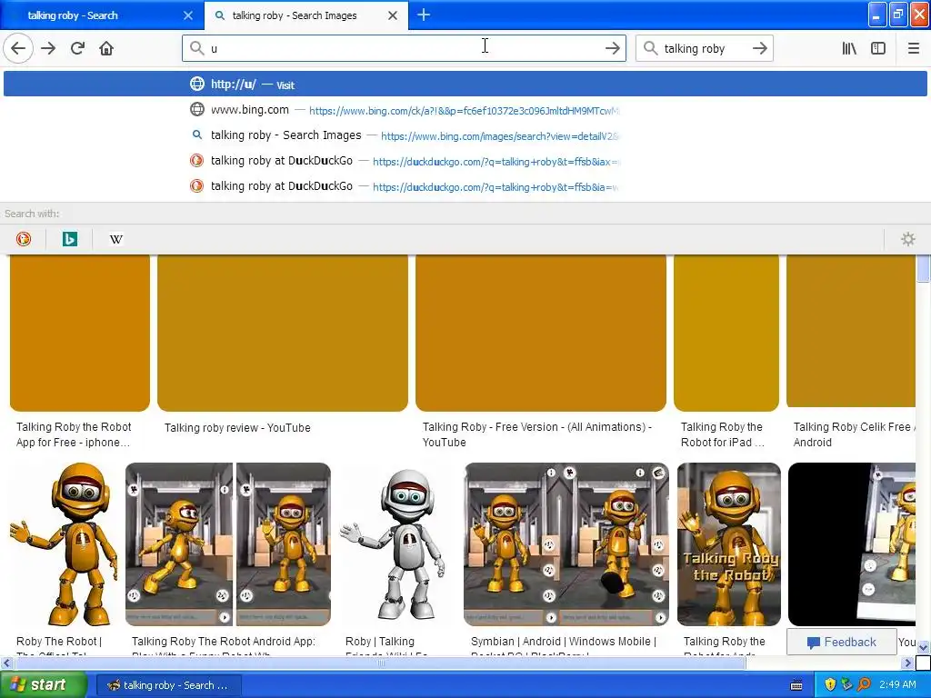Screen dimensions: 931x698
Task: Focus the 'talking roby' search box
Action: click(x=705, y=48)
